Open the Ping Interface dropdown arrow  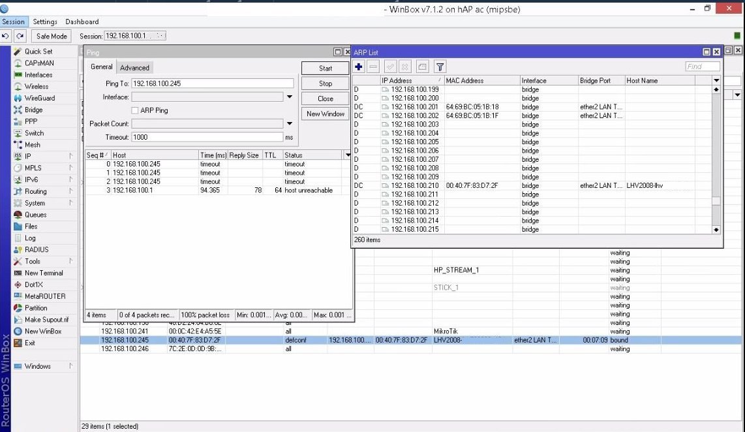coord(290,97)
